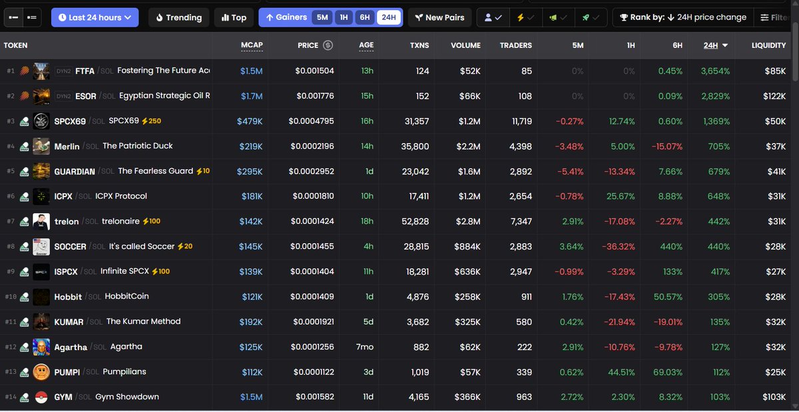Screen dimensions: 799x412
Task: Click pump badge icon on Merlin row
Action: [24, 146]
